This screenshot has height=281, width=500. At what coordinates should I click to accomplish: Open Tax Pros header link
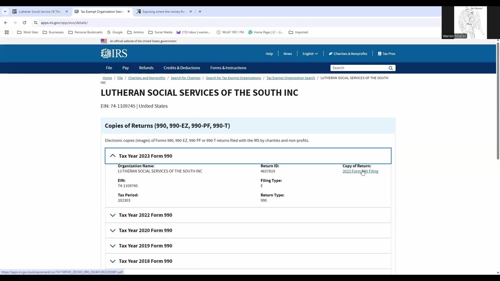pos(386,54)
